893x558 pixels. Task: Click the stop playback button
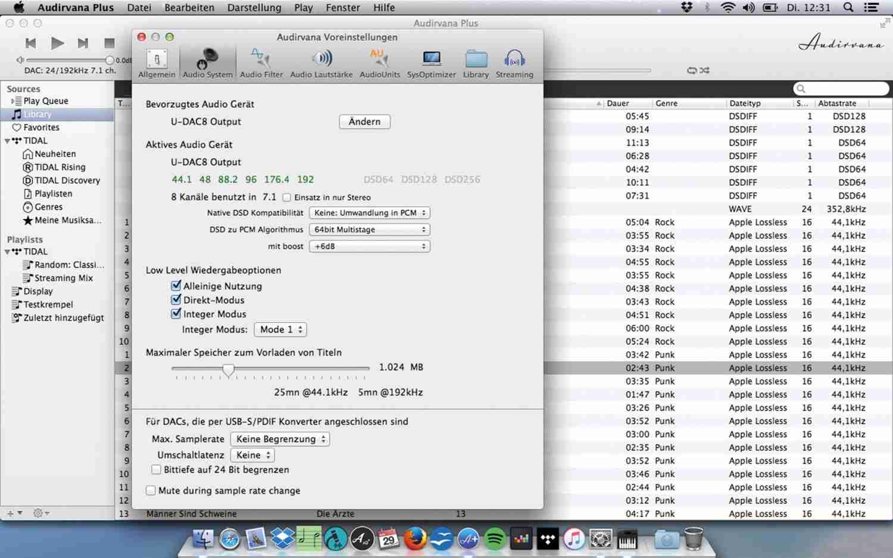pos(109,43)
